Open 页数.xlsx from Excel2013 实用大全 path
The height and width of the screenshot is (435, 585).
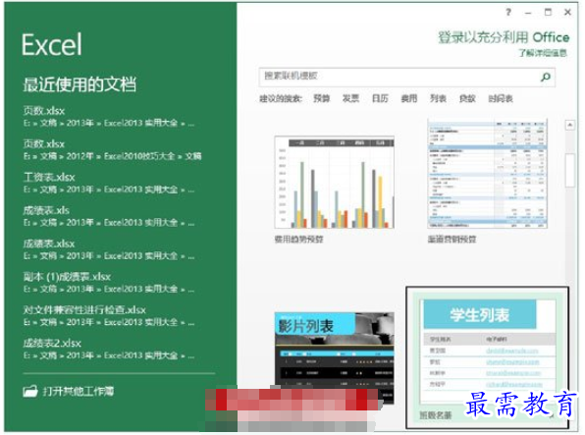click(109, 117)
